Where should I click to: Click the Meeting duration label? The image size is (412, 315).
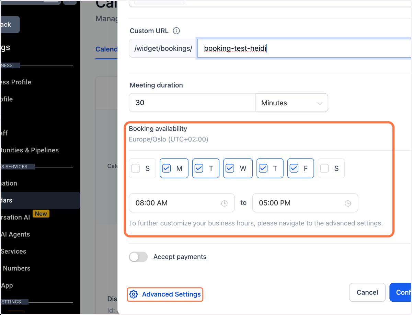tap(156, 85)
